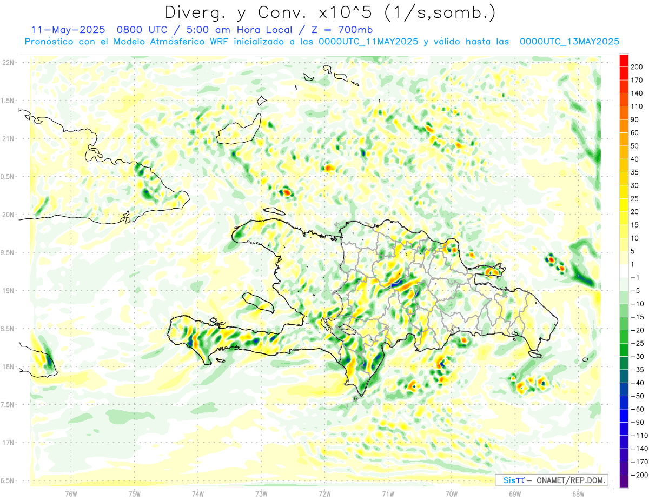
Task: Click the '19N' latitude label
Action: click(8, 291)
